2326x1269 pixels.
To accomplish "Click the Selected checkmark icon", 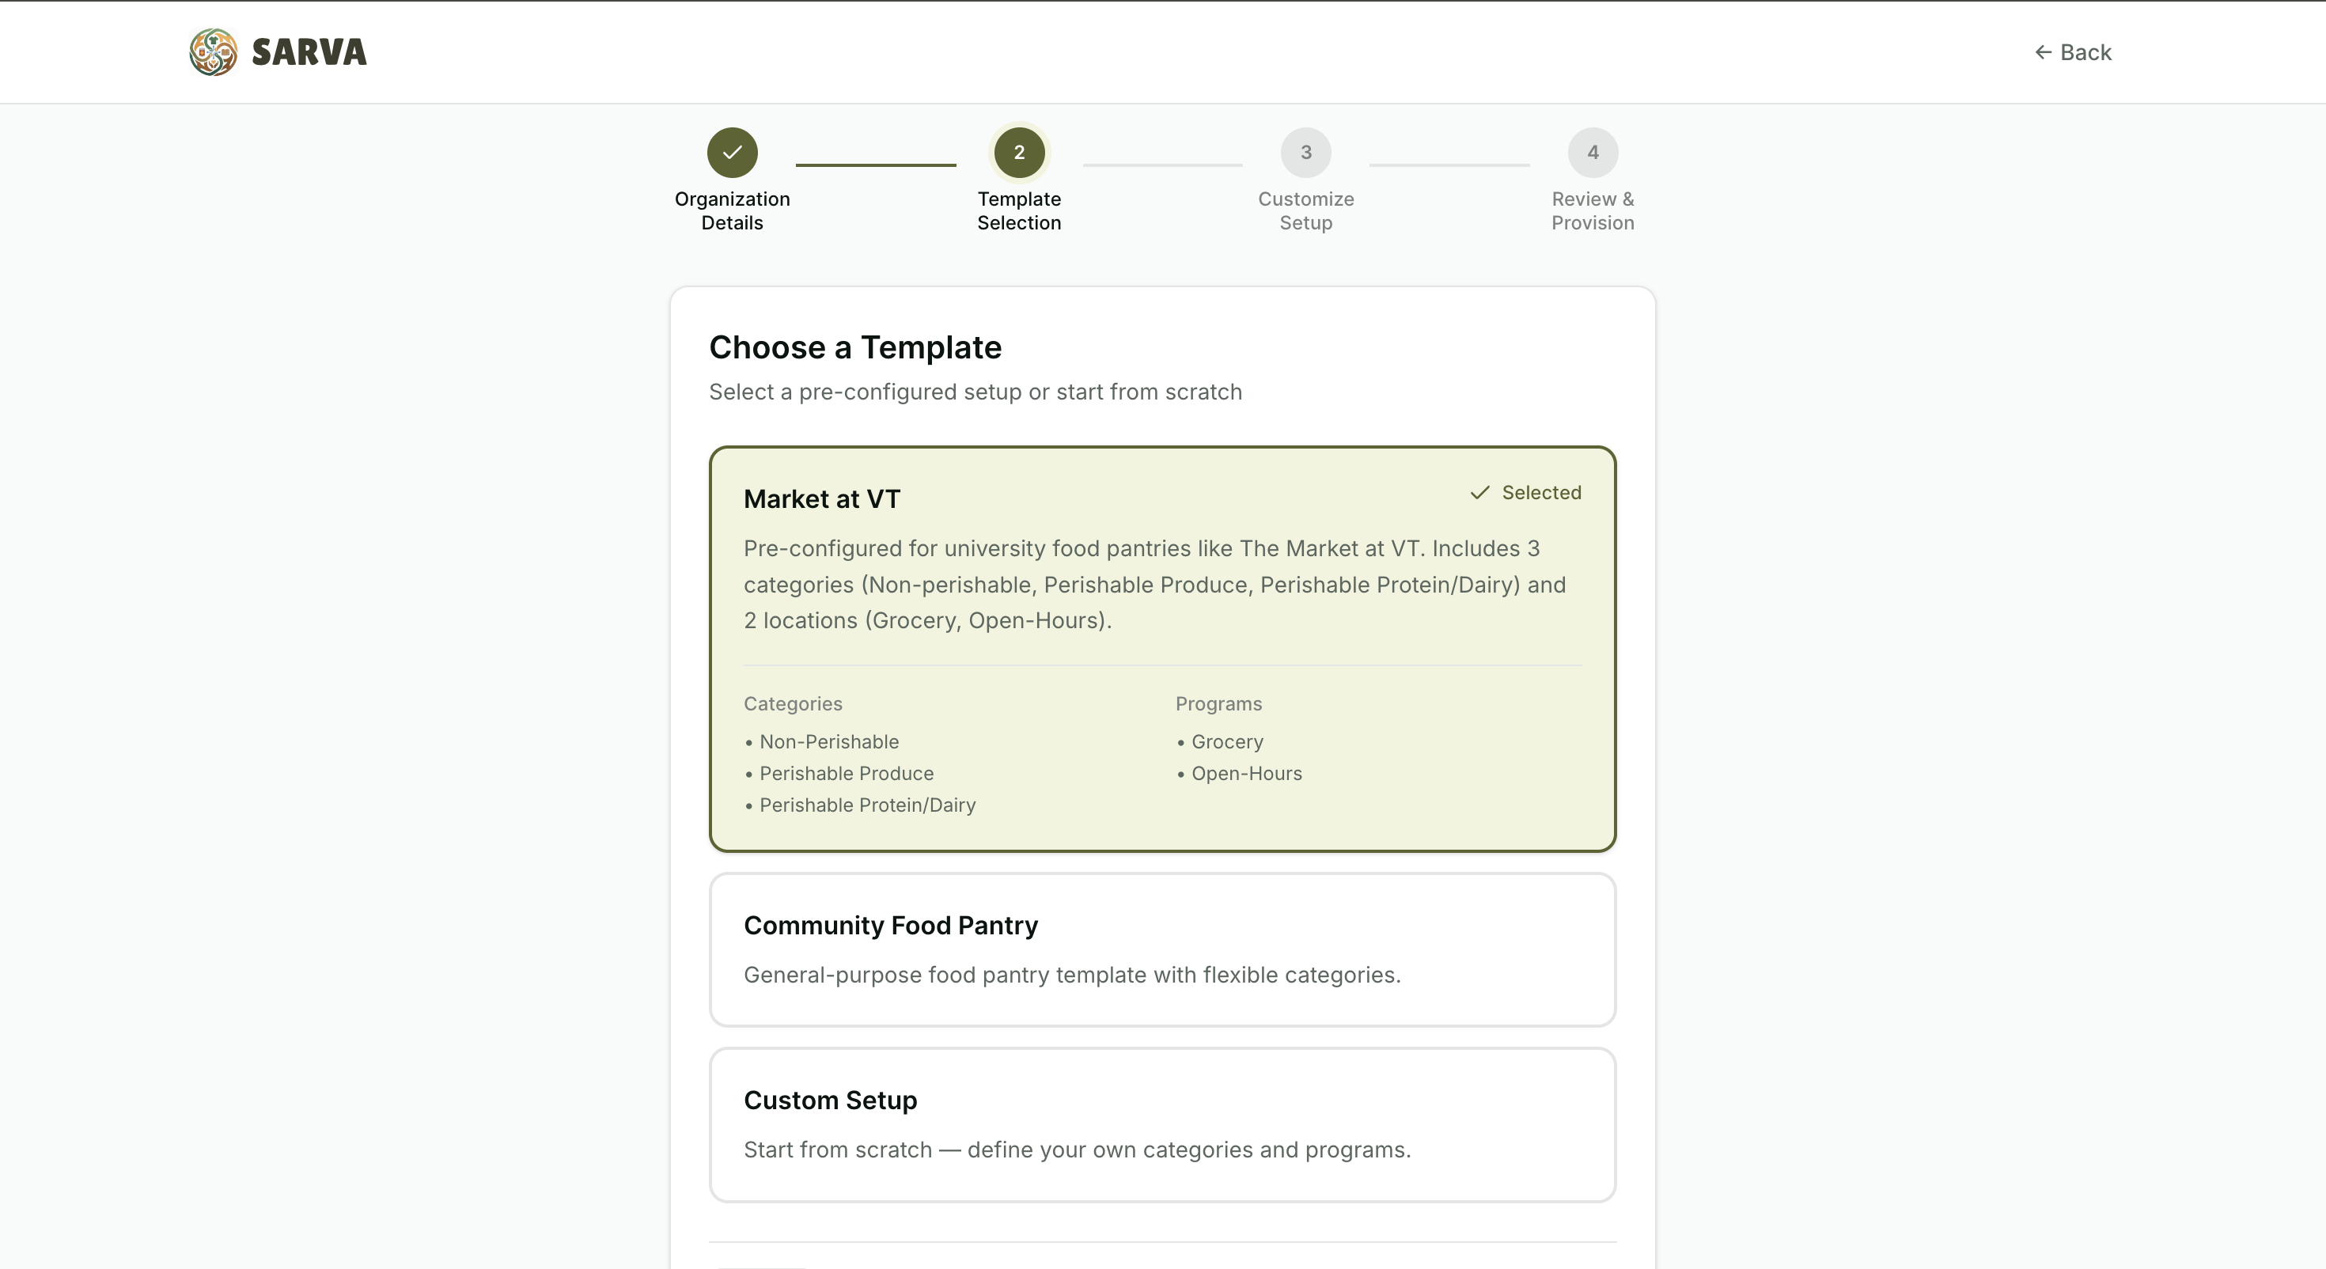I will 1479,492.
